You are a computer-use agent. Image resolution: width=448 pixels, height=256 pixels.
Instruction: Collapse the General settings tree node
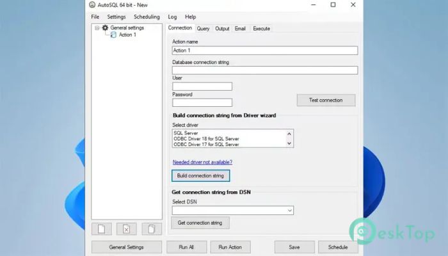[x=97, y=28]
